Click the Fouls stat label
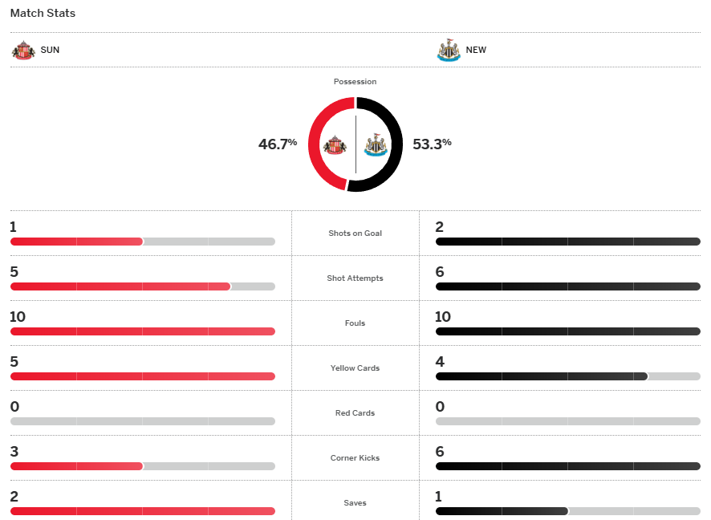Screen dimensions: 711x520 [x=355, y=323]
